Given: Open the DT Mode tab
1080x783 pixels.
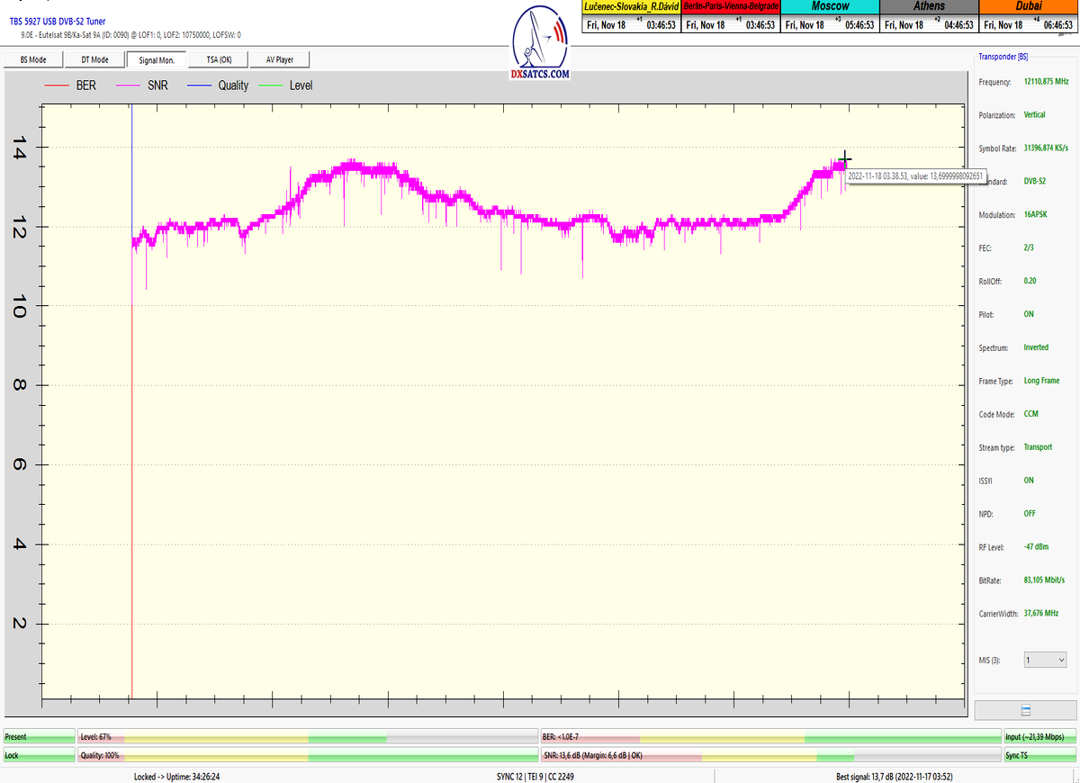Looking at the screenshot, I should click(94, 59).
